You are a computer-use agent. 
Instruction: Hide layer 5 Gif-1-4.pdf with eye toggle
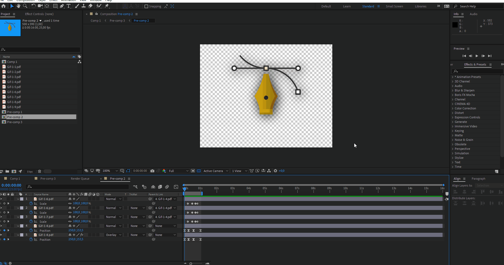tap(1, 235)
